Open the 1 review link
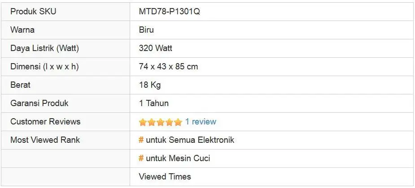415x188 pixels. 201,122
